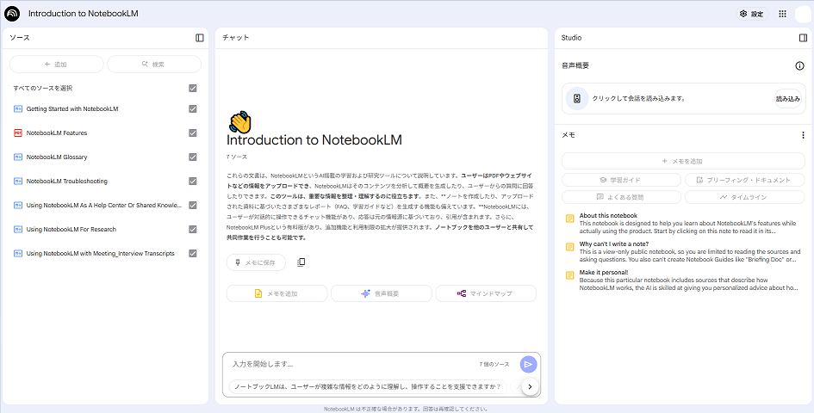Open Using NotebookLM with Meeting_Interview Transcripts source

pyautogui.click(x=100, y=253)
